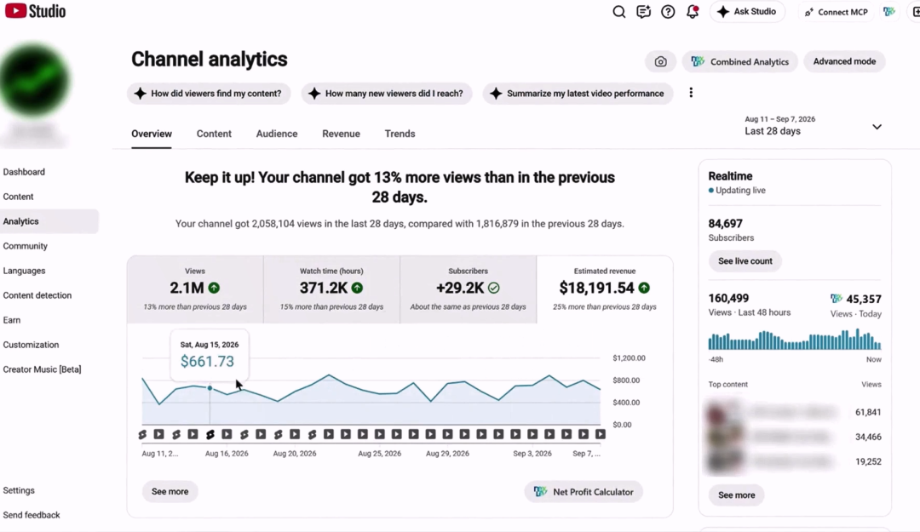Click the extension icon beside 45,357 views today
This screenshot has height=532, width=920.
click(837, 299)
